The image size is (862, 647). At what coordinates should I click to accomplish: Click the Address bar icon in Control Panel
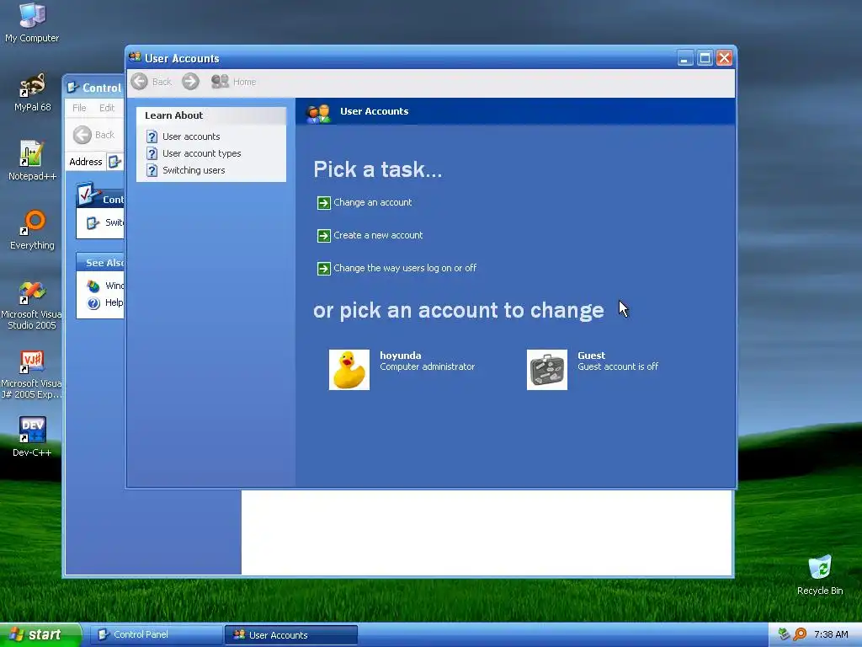coord(114,162)
